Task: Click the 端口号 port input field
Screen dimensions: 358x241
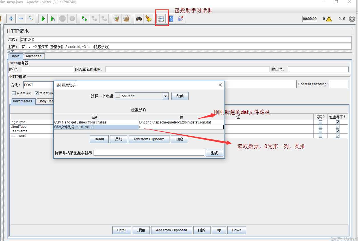Action: click(x=318, y=69)
